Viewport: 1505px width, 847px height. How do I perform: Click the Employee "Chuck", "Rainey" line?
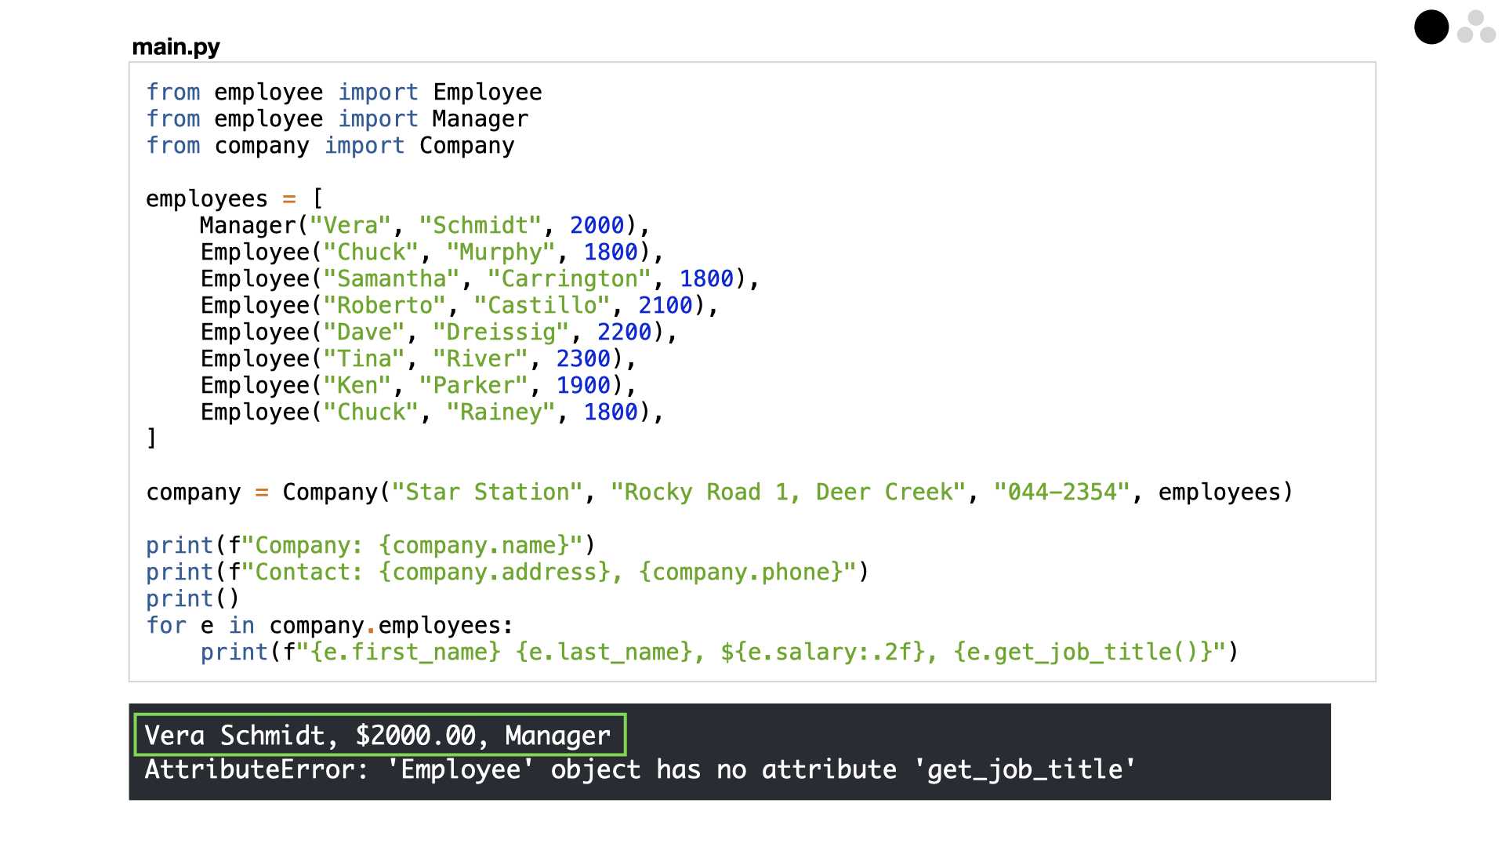[432, 413]
